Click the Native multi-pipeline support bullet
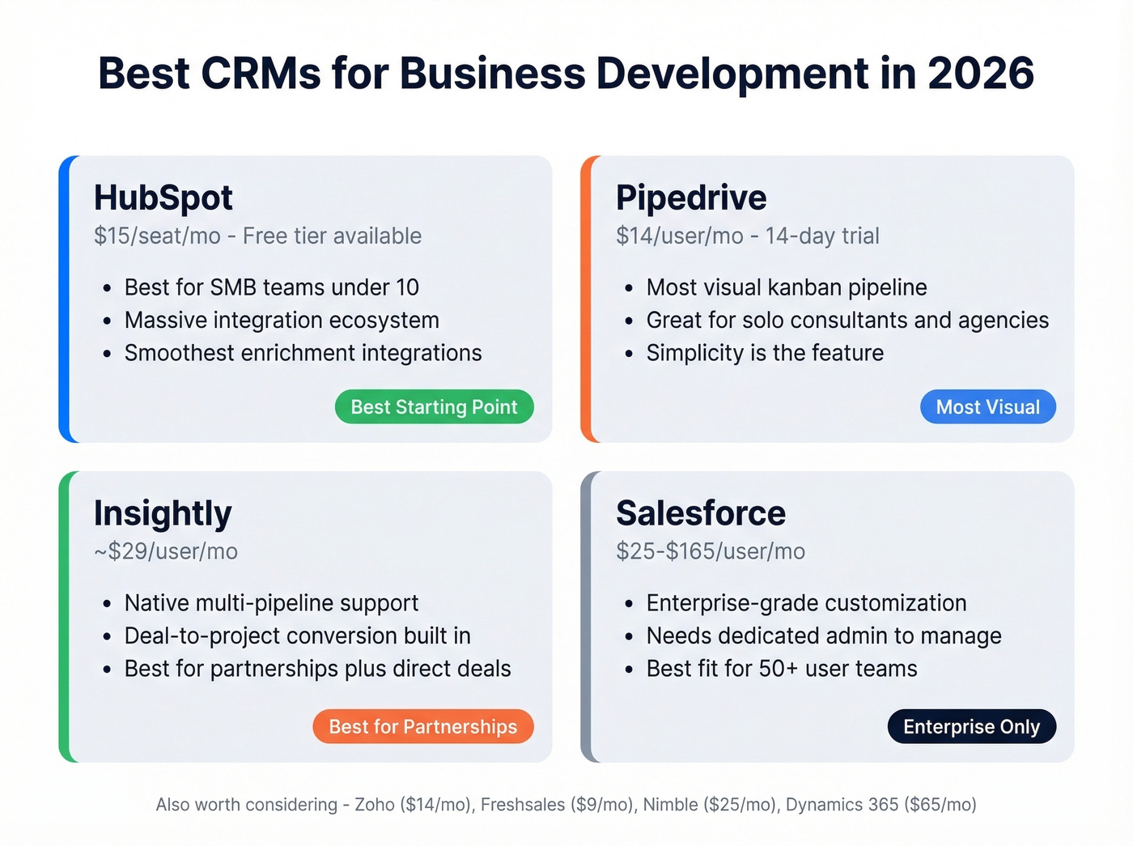Image resolution: width=1133 pixels, height=846 pixels. [x=271, y=602]
